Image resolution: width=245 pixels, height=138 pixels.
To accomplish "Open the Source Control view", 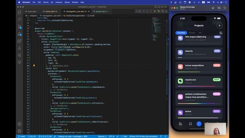I will 20,26.
